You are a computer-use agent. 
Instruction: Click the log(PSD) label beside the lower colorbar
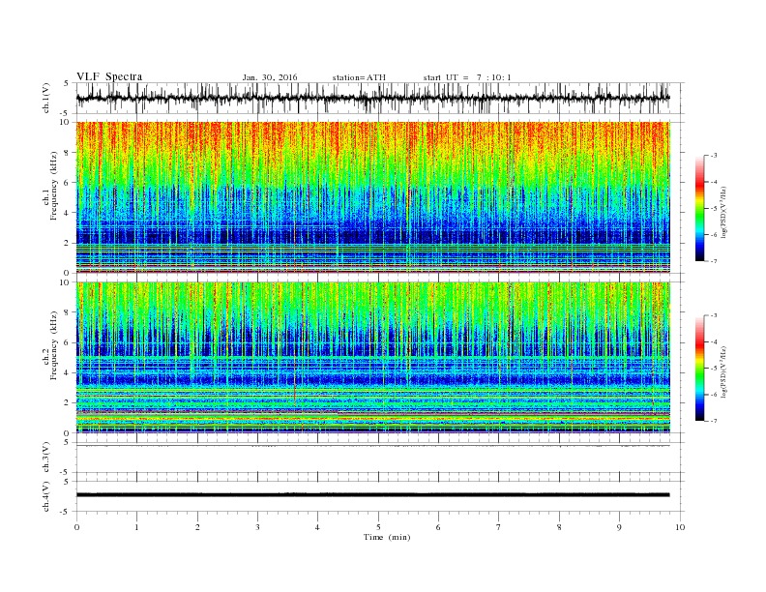[723, 371]
